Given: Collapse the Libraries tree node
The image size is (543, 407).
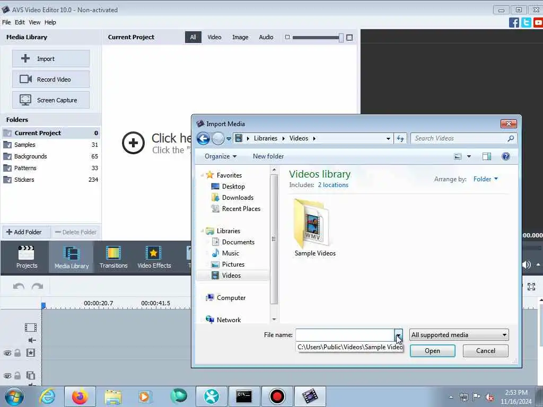Looking at the screenshot, I should pos(202,231).
